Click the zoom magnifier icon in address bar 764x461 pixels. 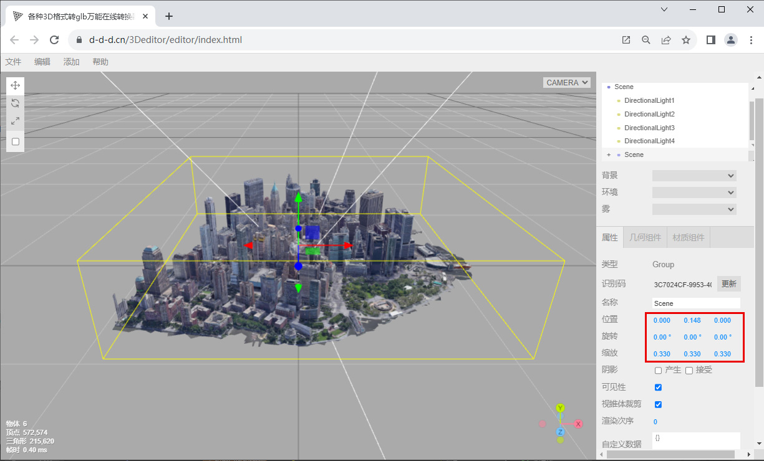[x=646, y=40]
